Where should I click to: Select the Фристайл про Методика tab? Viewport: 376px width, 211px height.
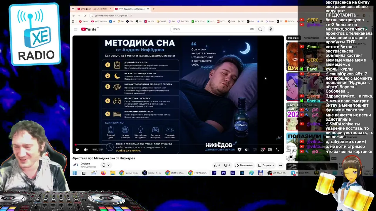point(132,9)
